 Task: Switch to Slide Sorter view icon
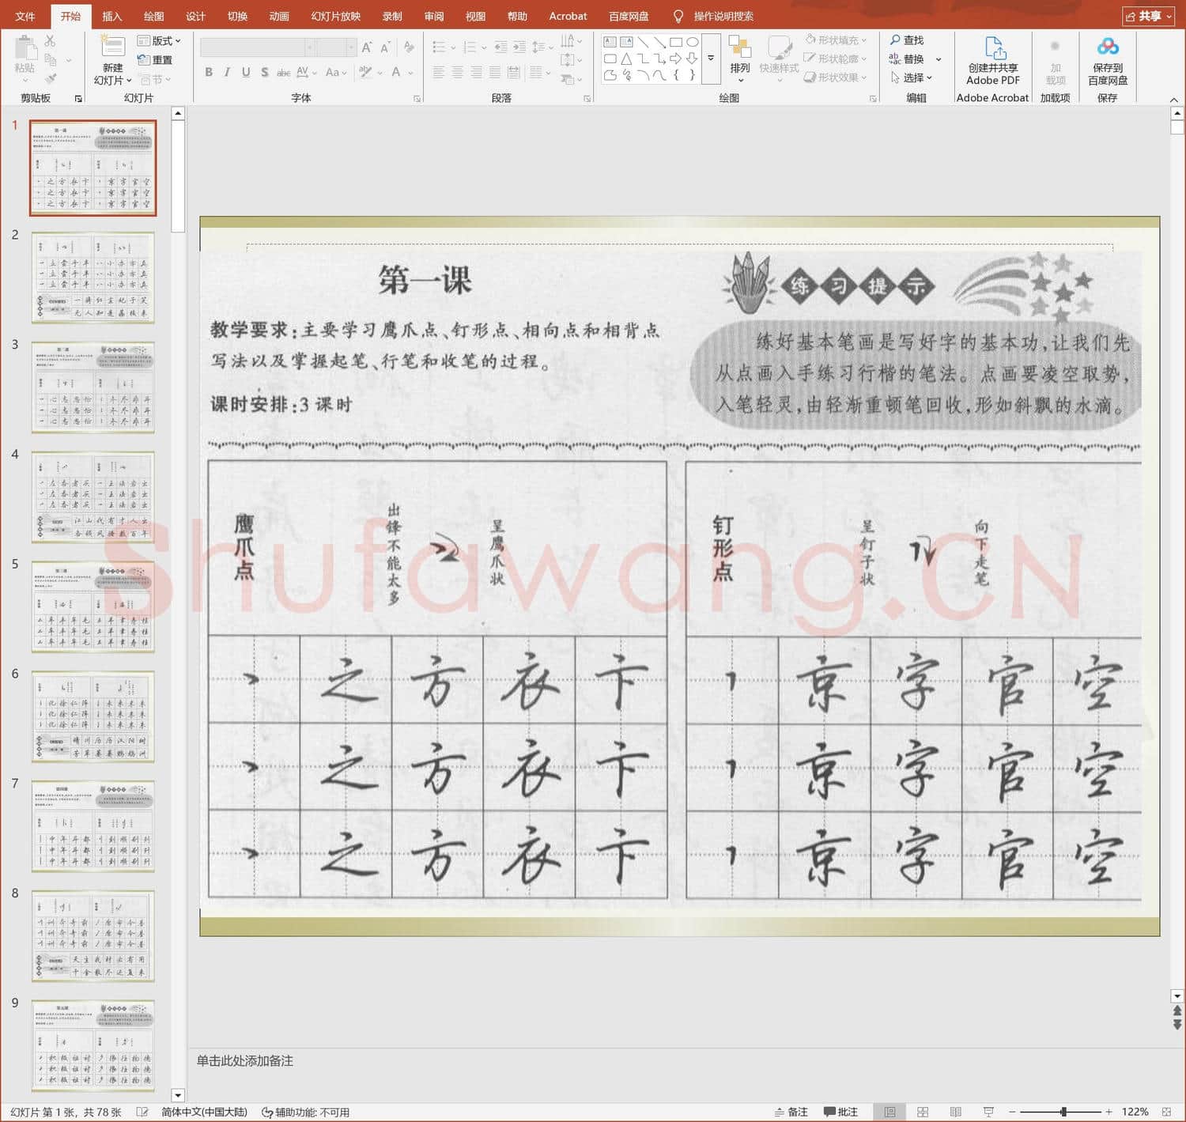tap(923, 1112)
